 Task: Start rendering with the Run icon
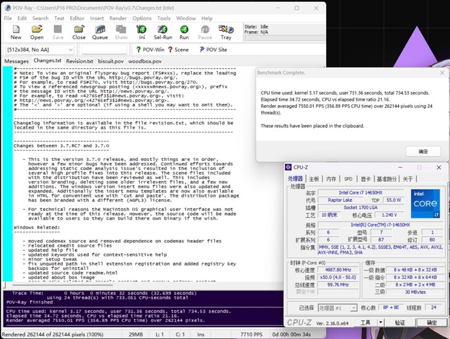click(x=184, y=32)
